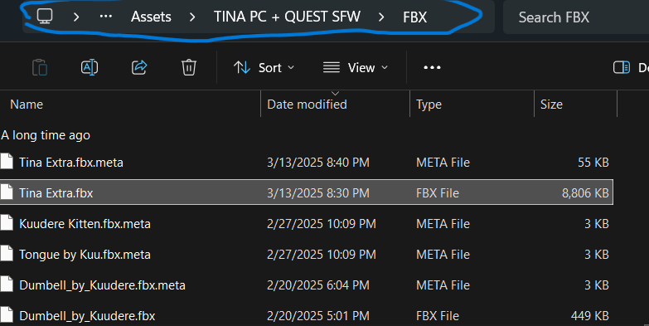
Task: Click the 55 KB size cell
Action: point(593,163)
